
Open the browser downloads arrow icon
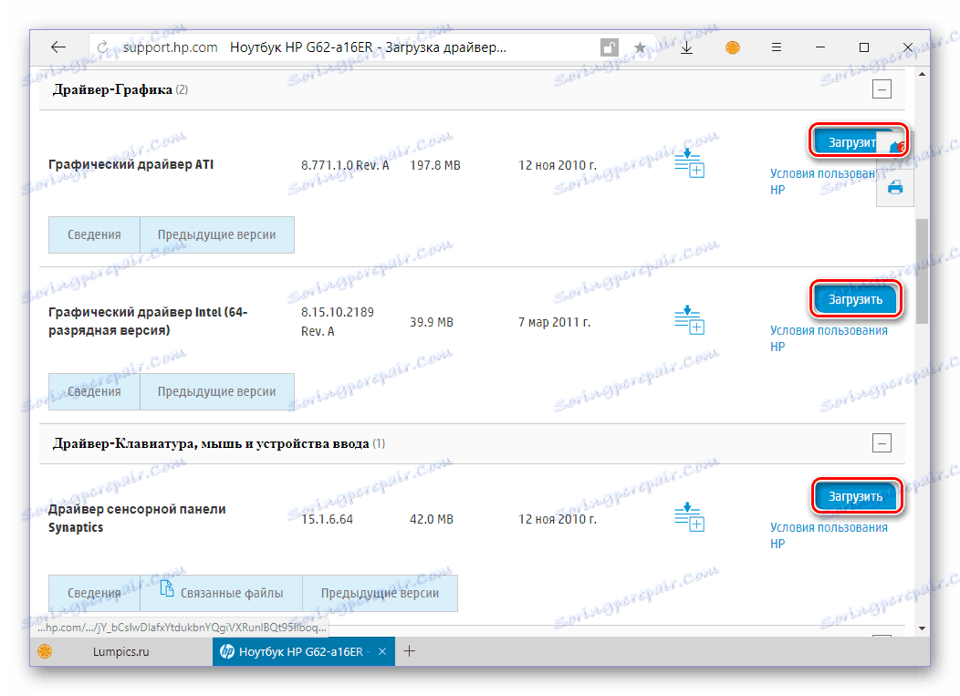[x=686, y=47]
